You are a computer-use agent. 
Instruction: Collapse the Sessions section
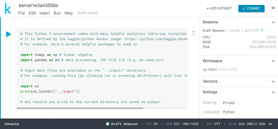[273, 22]
